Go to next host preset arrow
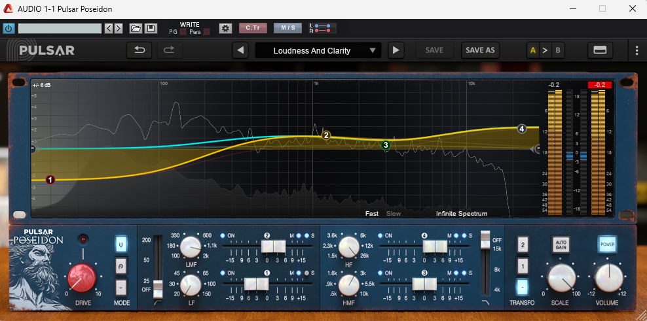This screenshot has height=321, width=647. (x=119, y=28)
